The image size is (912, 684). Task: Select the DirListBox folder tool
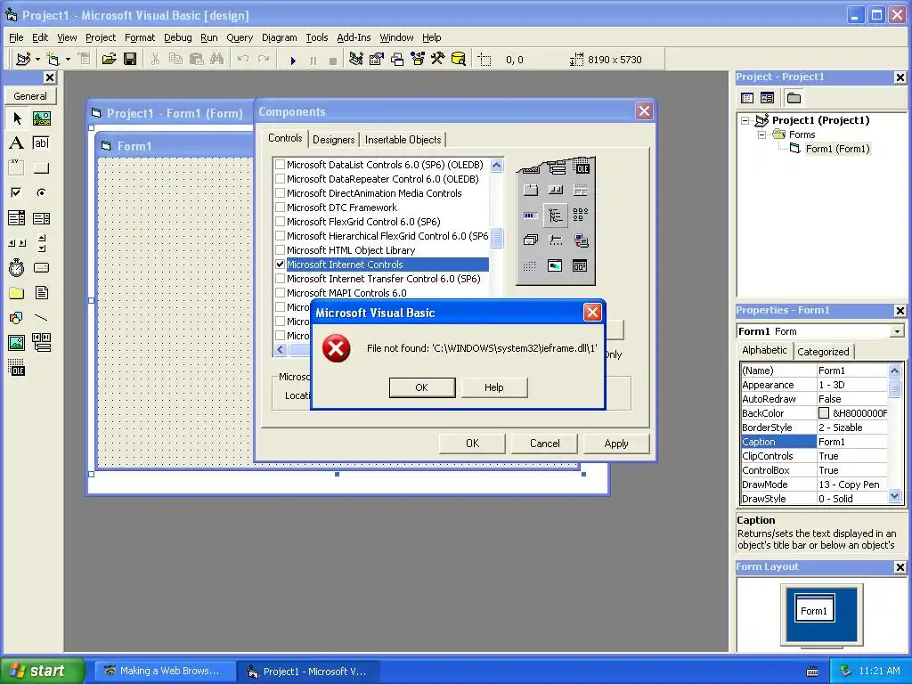point(17,292)
